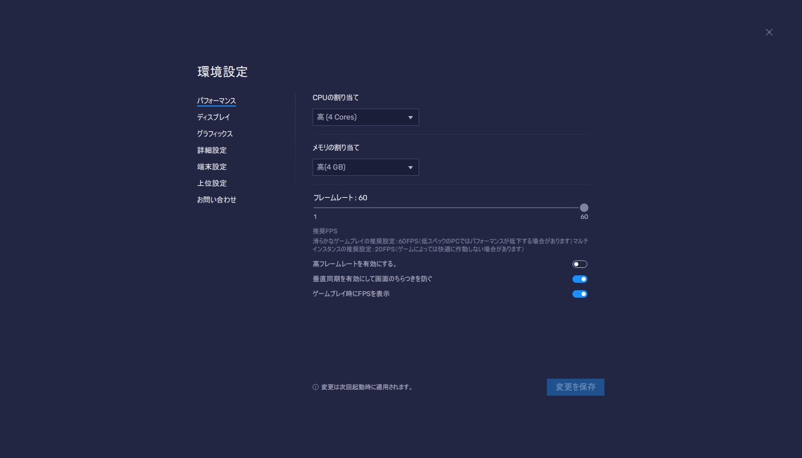802x458 pixels.
Task: Turn off the in-game FPS display toggle
Action: click(x=579, y=294)
